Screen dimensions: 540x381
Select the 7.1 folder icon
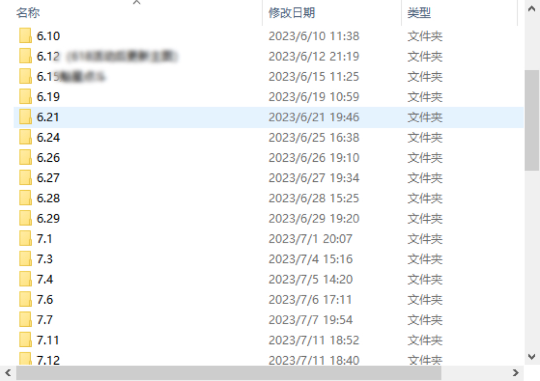tap(25, 239)
